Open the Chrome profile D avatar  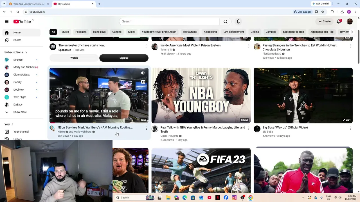(x=349, y=12)
